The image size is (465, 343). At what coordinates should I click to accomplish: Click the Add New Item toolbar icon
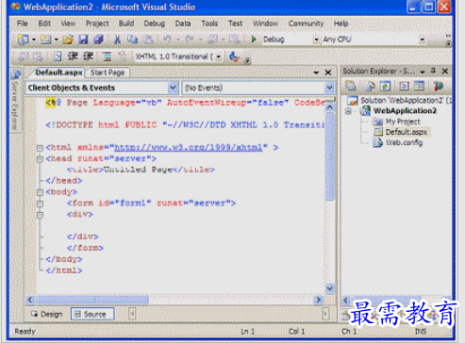[x=46, y=40]
